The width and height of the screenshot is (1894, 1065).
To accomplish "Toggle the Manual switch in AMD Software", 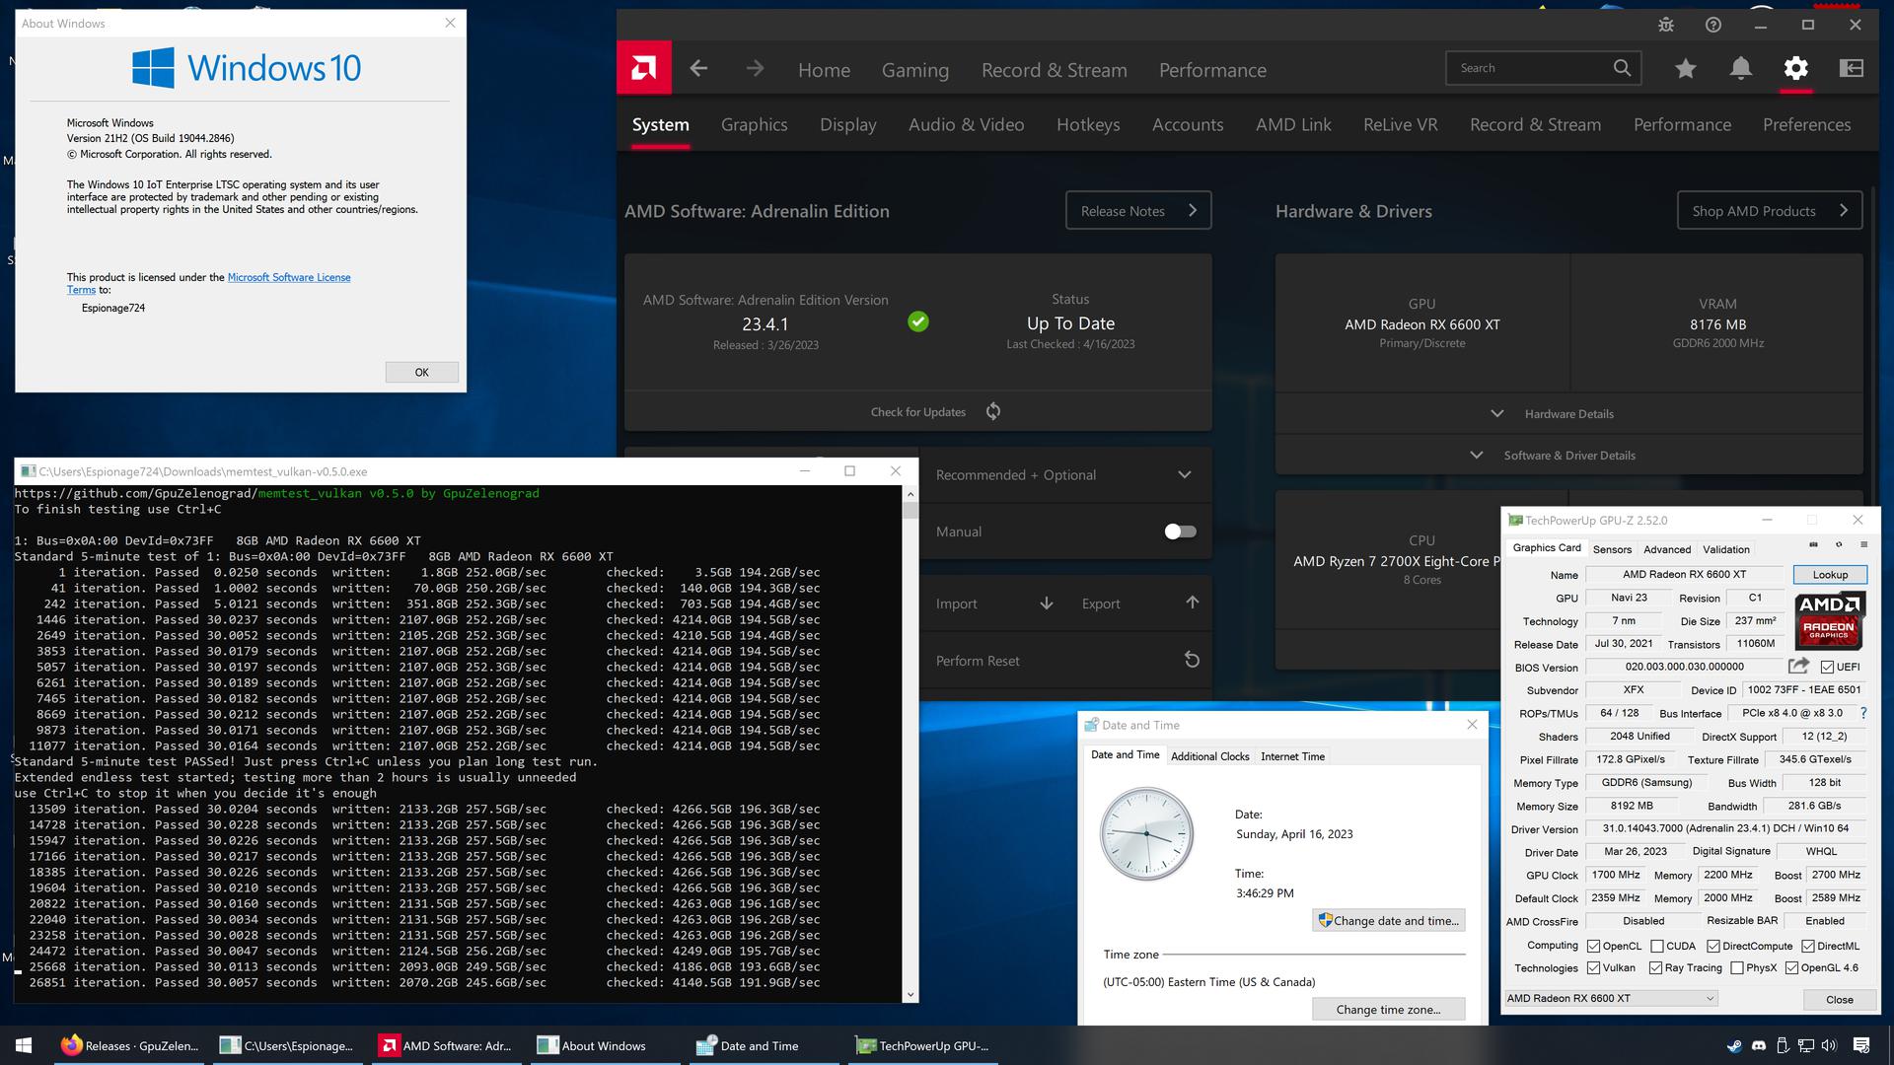I will (1180, 532).
